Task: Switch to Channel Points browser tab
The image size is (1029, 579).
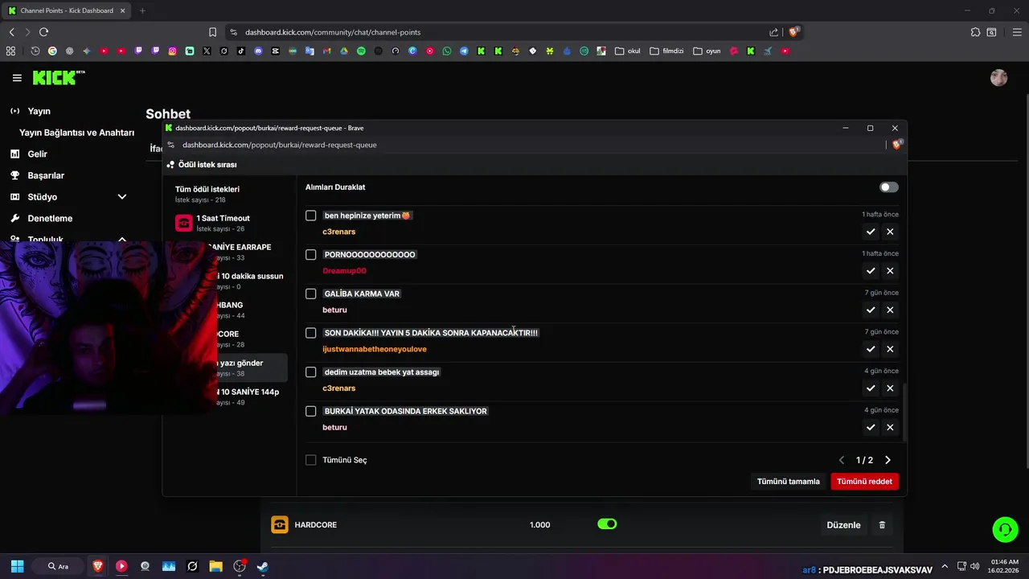Action: coord(65,10)
